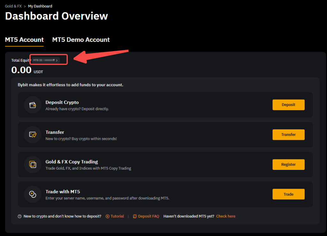Screen dimensions: 327x236
Task: Click the play icon next to Tutorial
Action: 108,217
